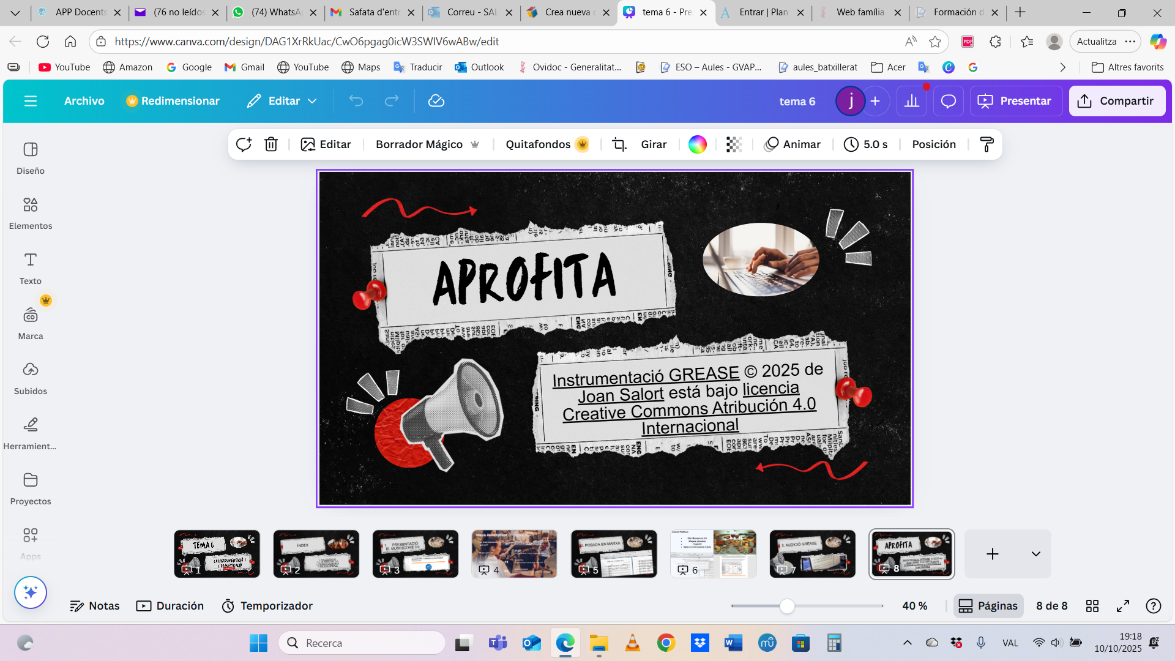The height and width of the screenshot is (661, 1175).
Task: Open the Archivo menu
Action: point(84,101)
